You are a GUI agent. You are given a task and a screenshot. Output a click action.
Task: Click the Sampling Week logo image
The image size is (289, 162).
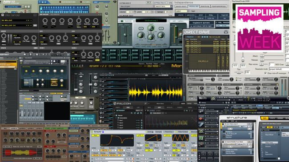coord(260,28)
